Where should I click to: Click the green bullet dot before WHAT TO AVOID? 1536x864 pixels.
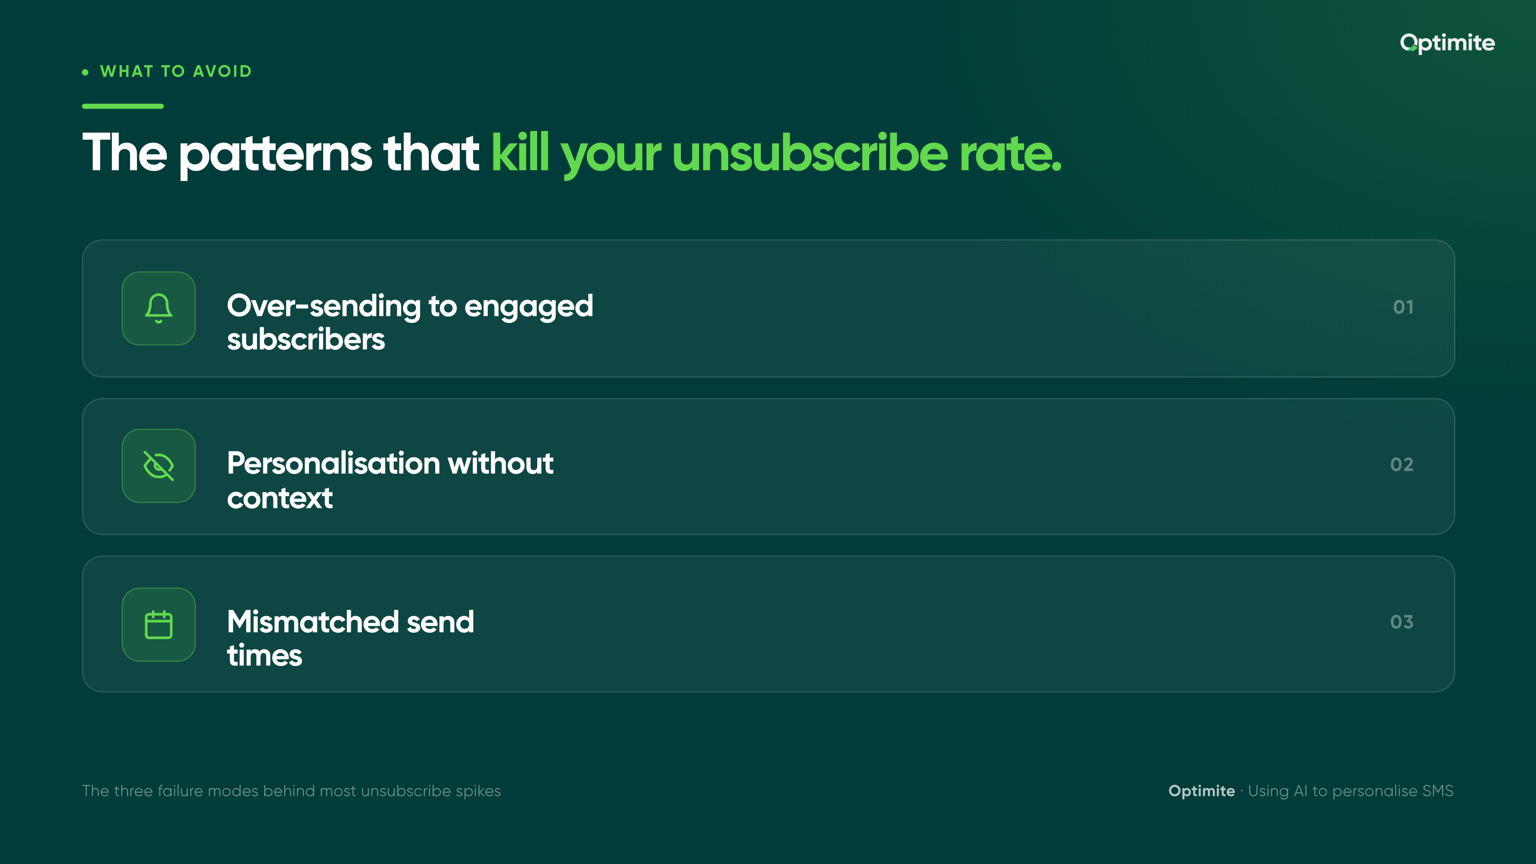coord(85,72)
